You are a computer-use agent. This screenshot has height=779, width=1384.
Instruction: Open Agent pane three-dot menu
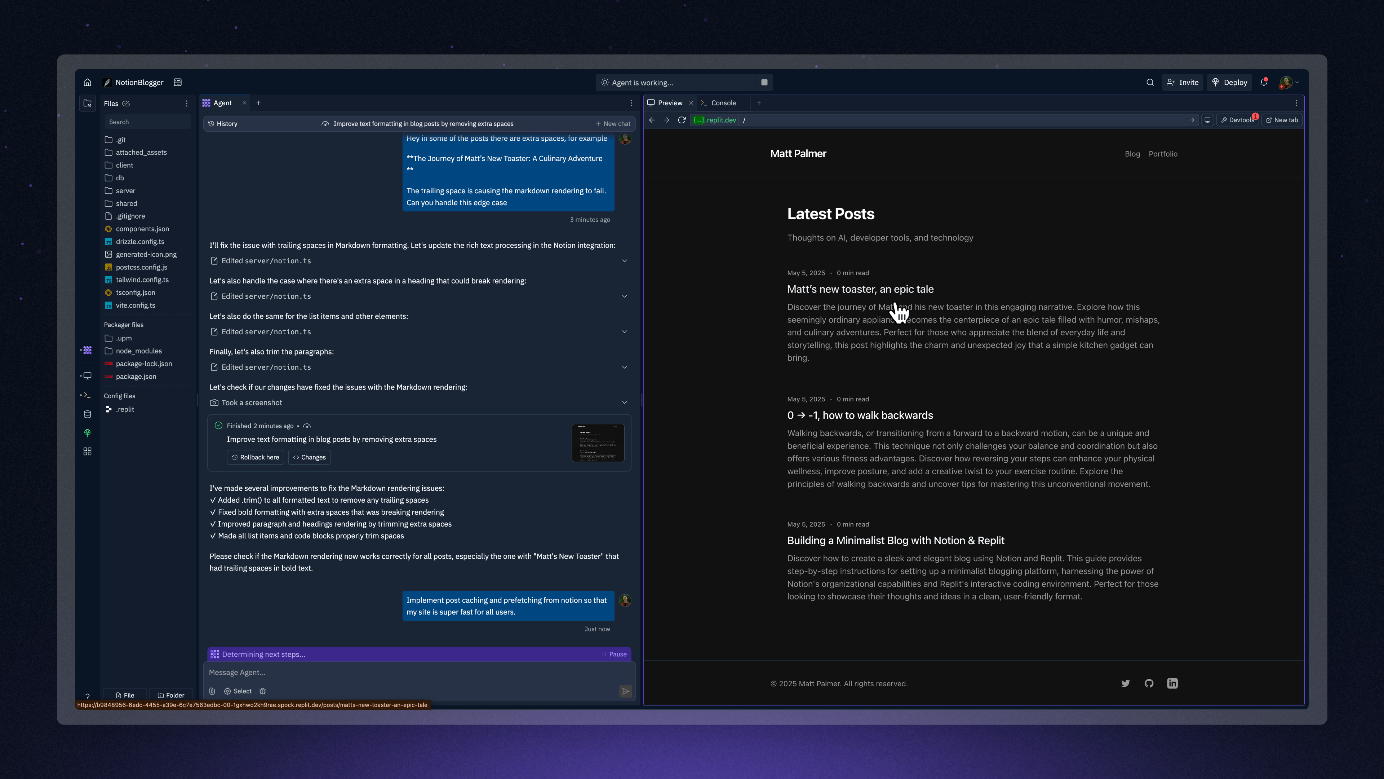[631, 103]
